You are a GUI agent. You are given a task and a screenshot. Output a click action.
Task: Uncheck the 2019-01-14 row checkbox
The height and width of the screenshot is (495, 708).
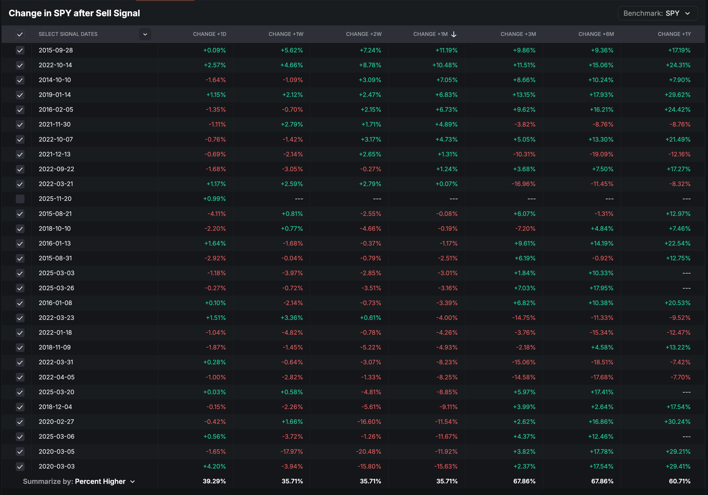pos(20,95)
